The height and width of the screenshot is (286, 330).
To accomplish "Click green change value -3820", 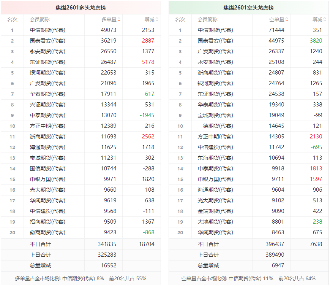I will (315, 41).
